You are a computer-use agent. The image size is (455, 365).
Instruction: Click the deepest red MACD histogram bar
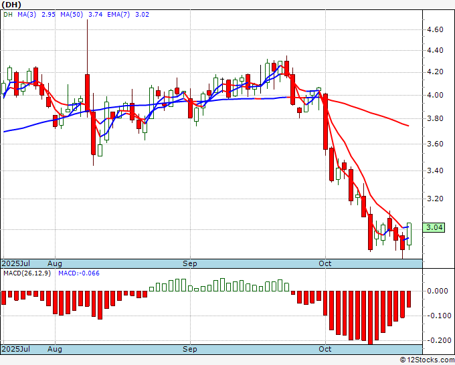[370, 318]
